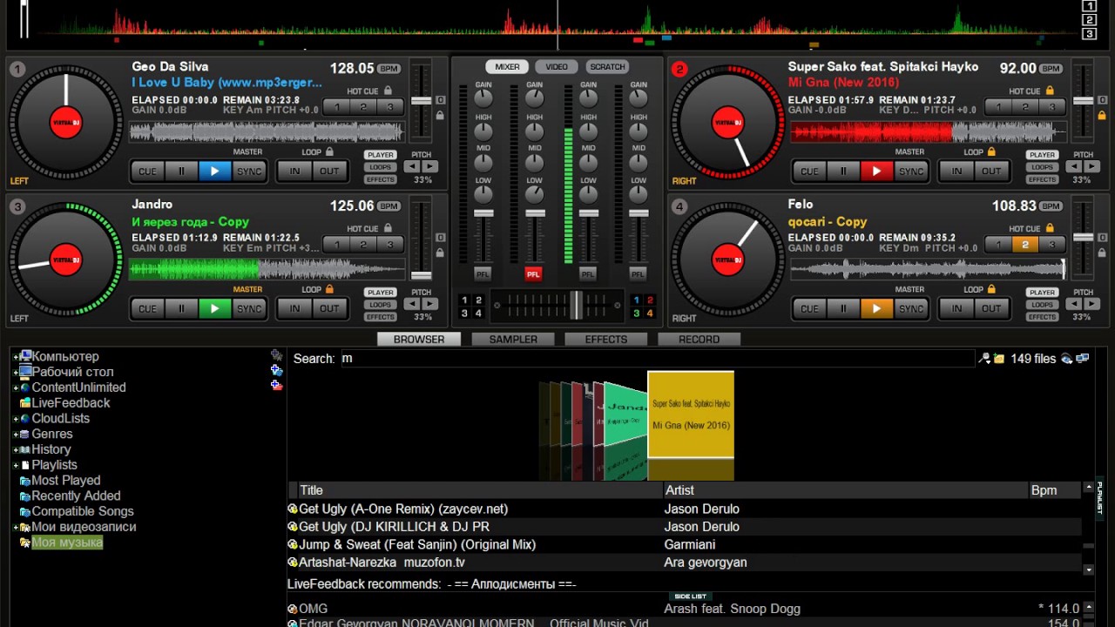The height and width of the screenshot is (627, 1115).
Task: Click loop OUT on deck 4
Action: [x=991, y=309]
